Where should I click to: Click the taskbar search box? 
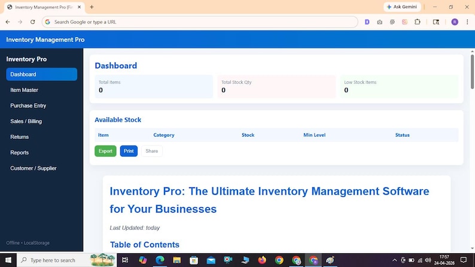click(66, 260)
